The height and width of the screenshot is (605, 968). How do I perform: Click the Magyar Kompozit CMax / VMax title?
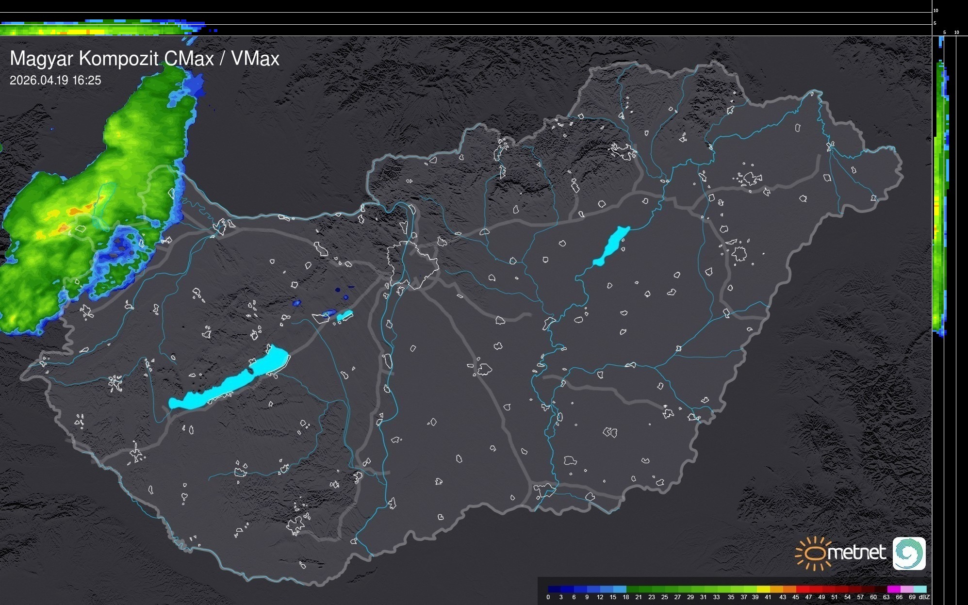coord(145,59)
